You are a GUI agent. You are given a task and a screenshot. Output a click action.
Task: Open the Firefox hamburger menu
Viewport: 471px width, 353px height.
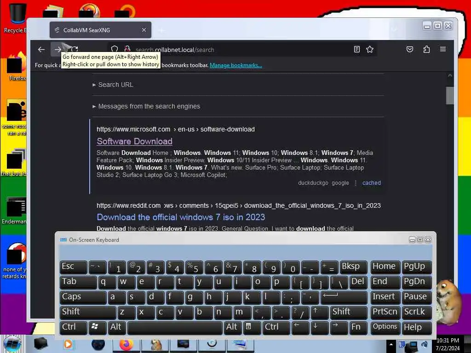click(x=443, y=49)
